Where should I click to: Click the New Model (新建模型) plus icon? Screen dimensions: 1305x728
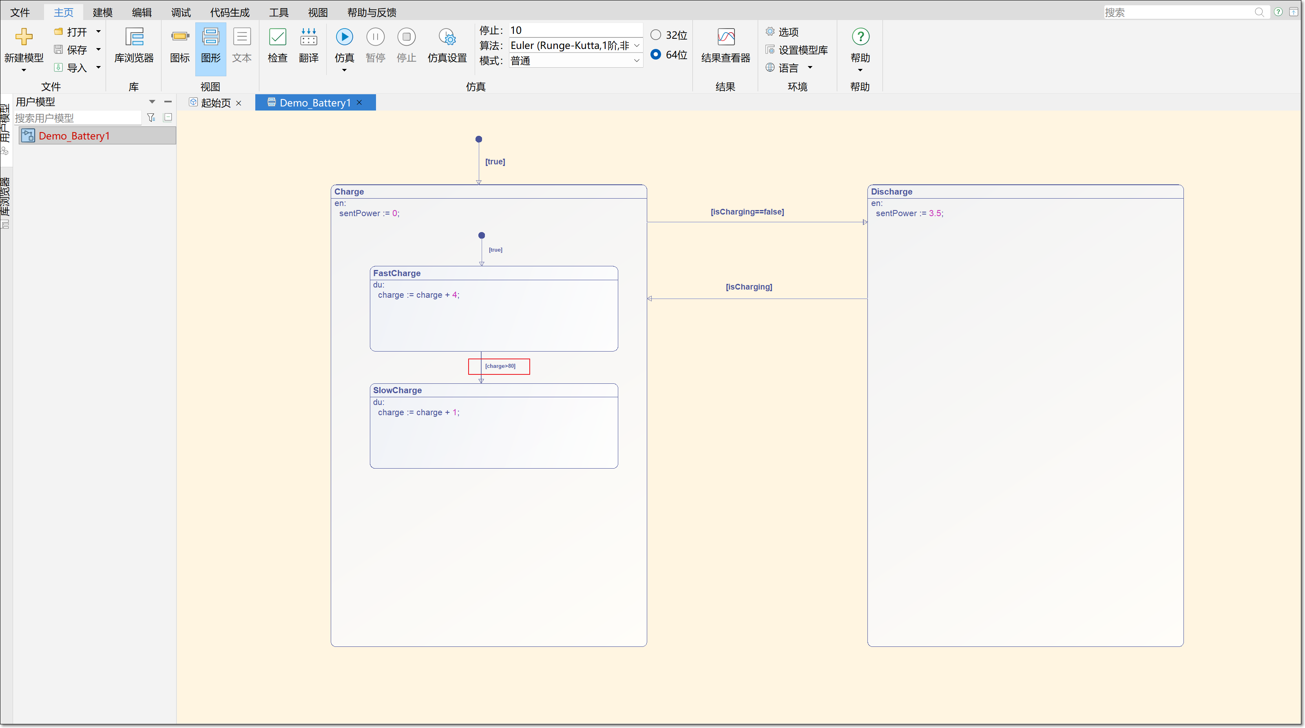(x=23, y=37)
